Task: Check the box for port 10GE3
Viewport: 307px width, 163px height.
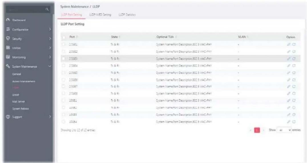Action: point(63,115)
